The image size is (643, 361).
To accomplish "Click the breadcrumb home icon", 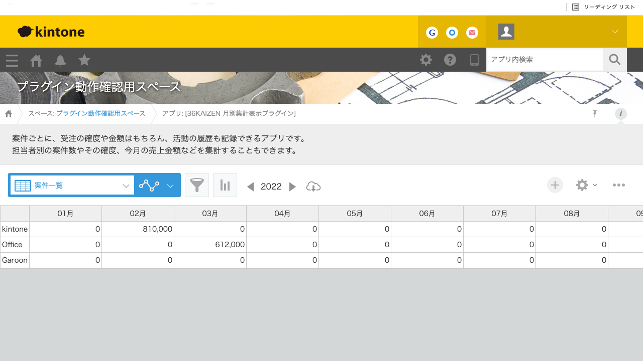I will [9, 114].
